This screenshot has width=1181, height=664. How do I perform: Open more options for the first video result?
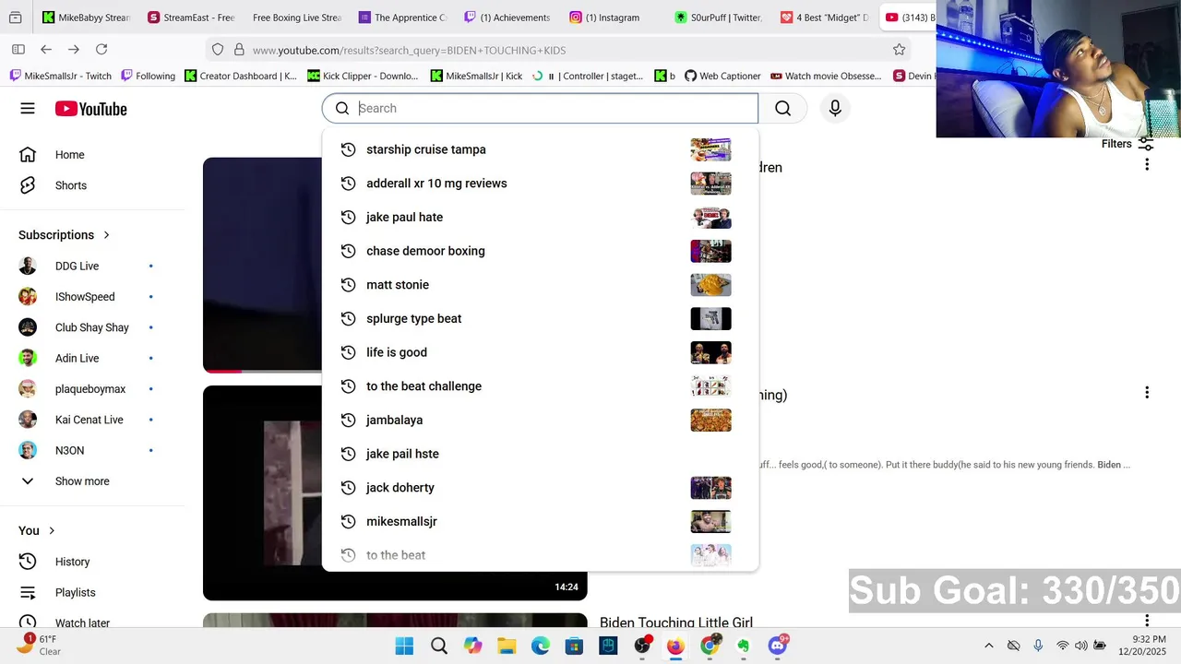pyautogui.click(x=1147, y=165)
